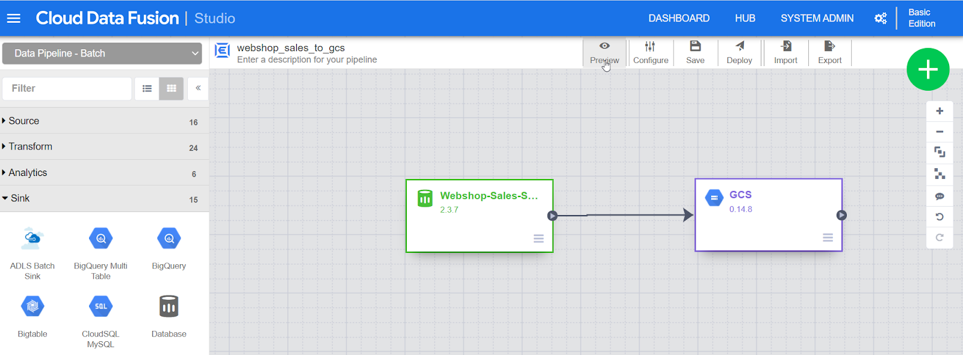Viewport: 963px width, 355px height.
Task: Add the Bigtable sink plugin
Action: (33, 317)
